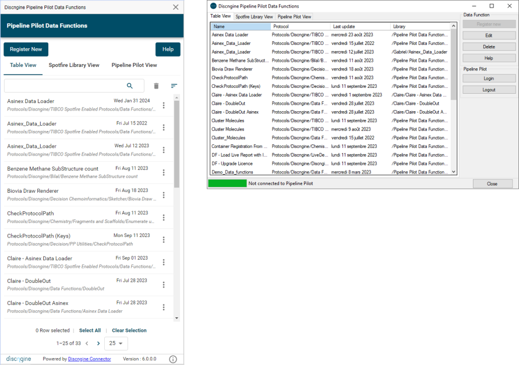Select the Container Registration From ... table row
The width and height of the screenshot is (519, 365).
[x=331, y=146]
